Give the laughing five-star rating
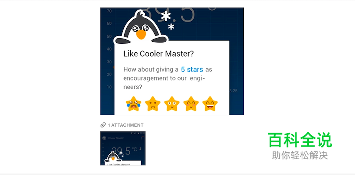The height and width of the screenshot is (175, 355). (210, 104)
